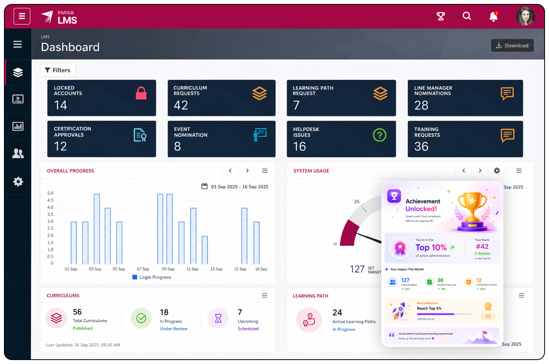Click the layers icon on Learning Path Request card
This screenshot has height=364, width=549.
pos(380,93)
